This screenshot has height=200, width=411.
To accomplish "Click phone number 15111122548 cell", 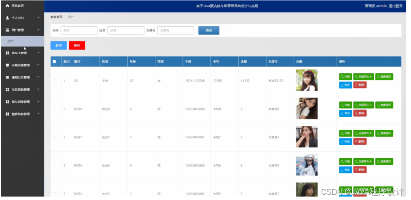I will 195,81.
